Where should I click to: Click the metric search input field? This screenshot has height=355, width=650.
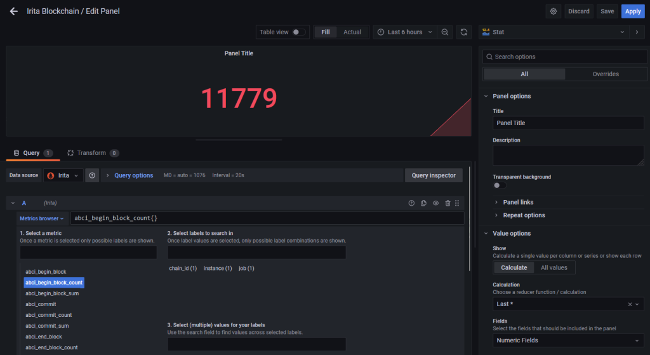88,253
